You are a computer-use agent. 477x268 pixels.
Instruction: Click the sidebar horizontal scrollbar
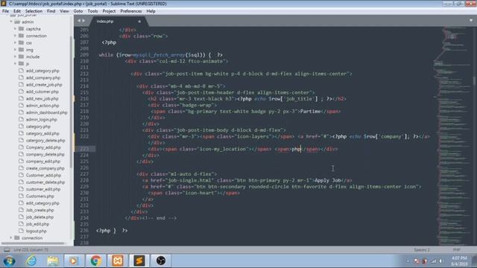(33, 243)
